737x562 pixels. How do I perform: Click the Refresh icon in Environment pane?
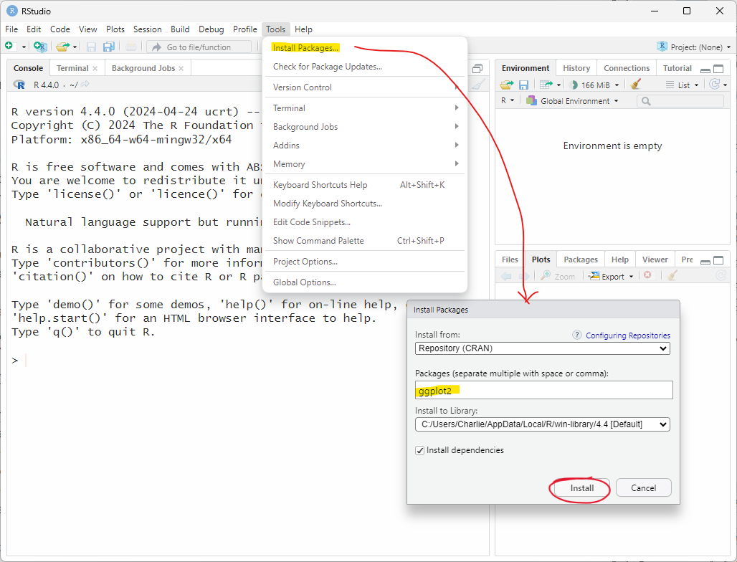(714, 85)
